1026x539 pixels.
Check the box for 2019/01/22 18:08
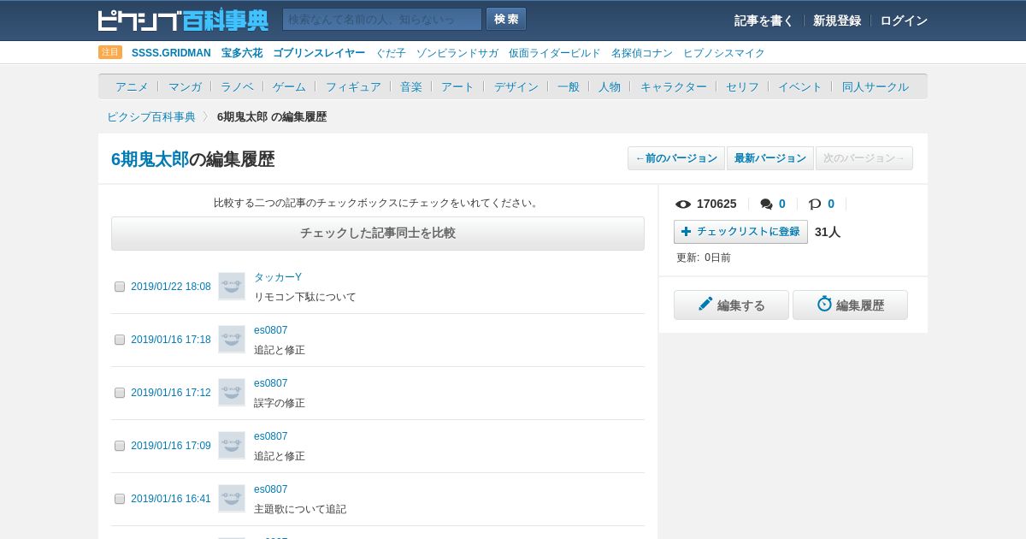click(120, 287)
